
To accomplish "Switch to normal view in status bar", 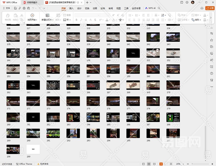I will click(144, 164).
